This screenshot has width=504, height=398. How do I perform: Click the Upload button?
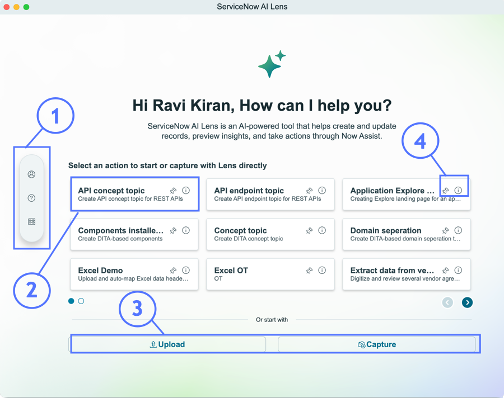coord(167,344)
